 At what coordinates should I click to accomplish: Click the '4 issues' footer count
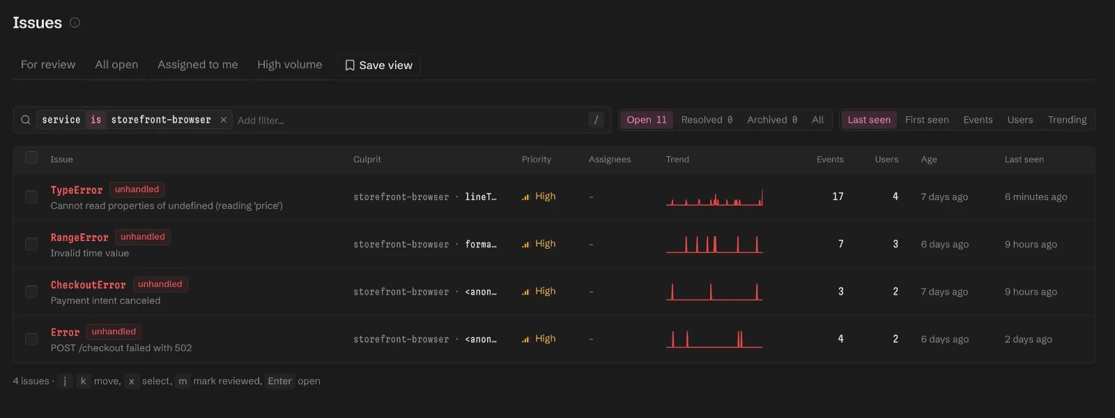point(31,381)
